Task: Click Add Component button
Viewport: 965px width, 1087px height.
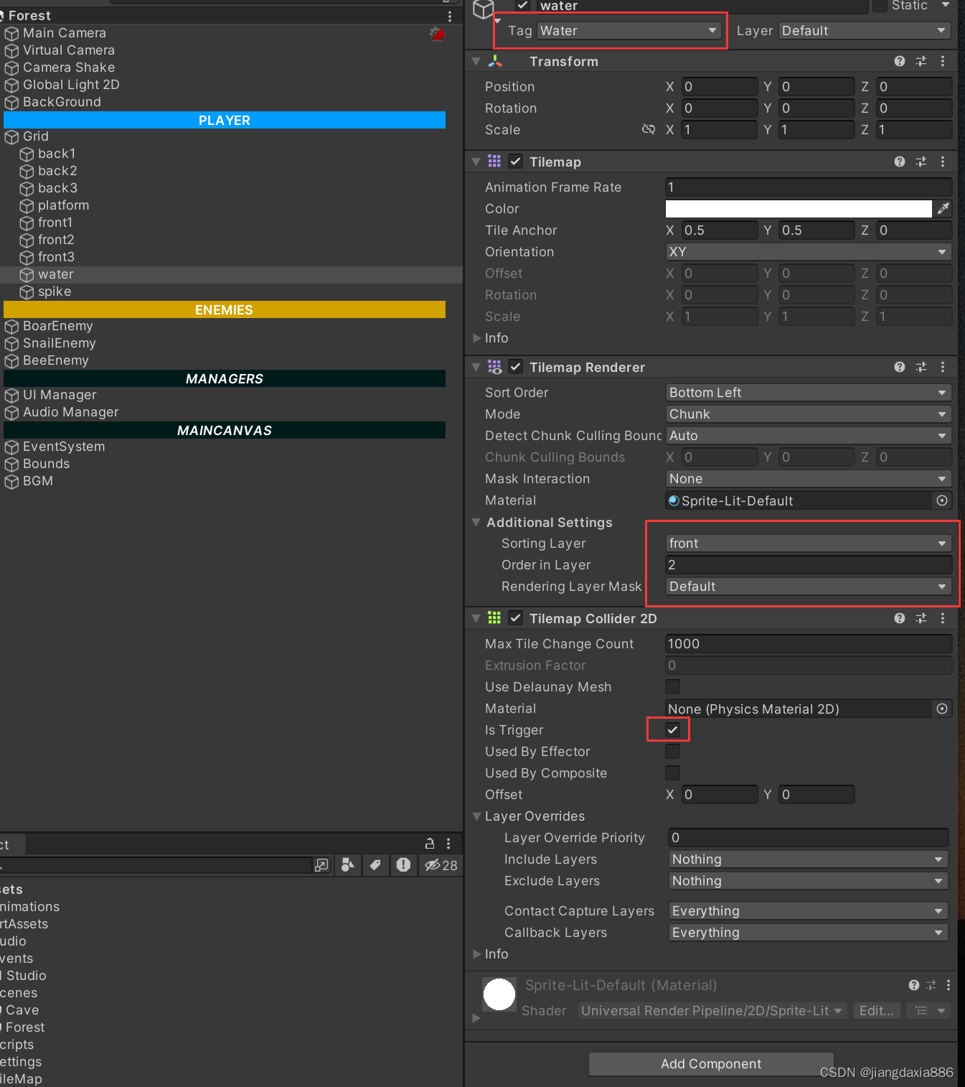Action: click(711, 1064)
